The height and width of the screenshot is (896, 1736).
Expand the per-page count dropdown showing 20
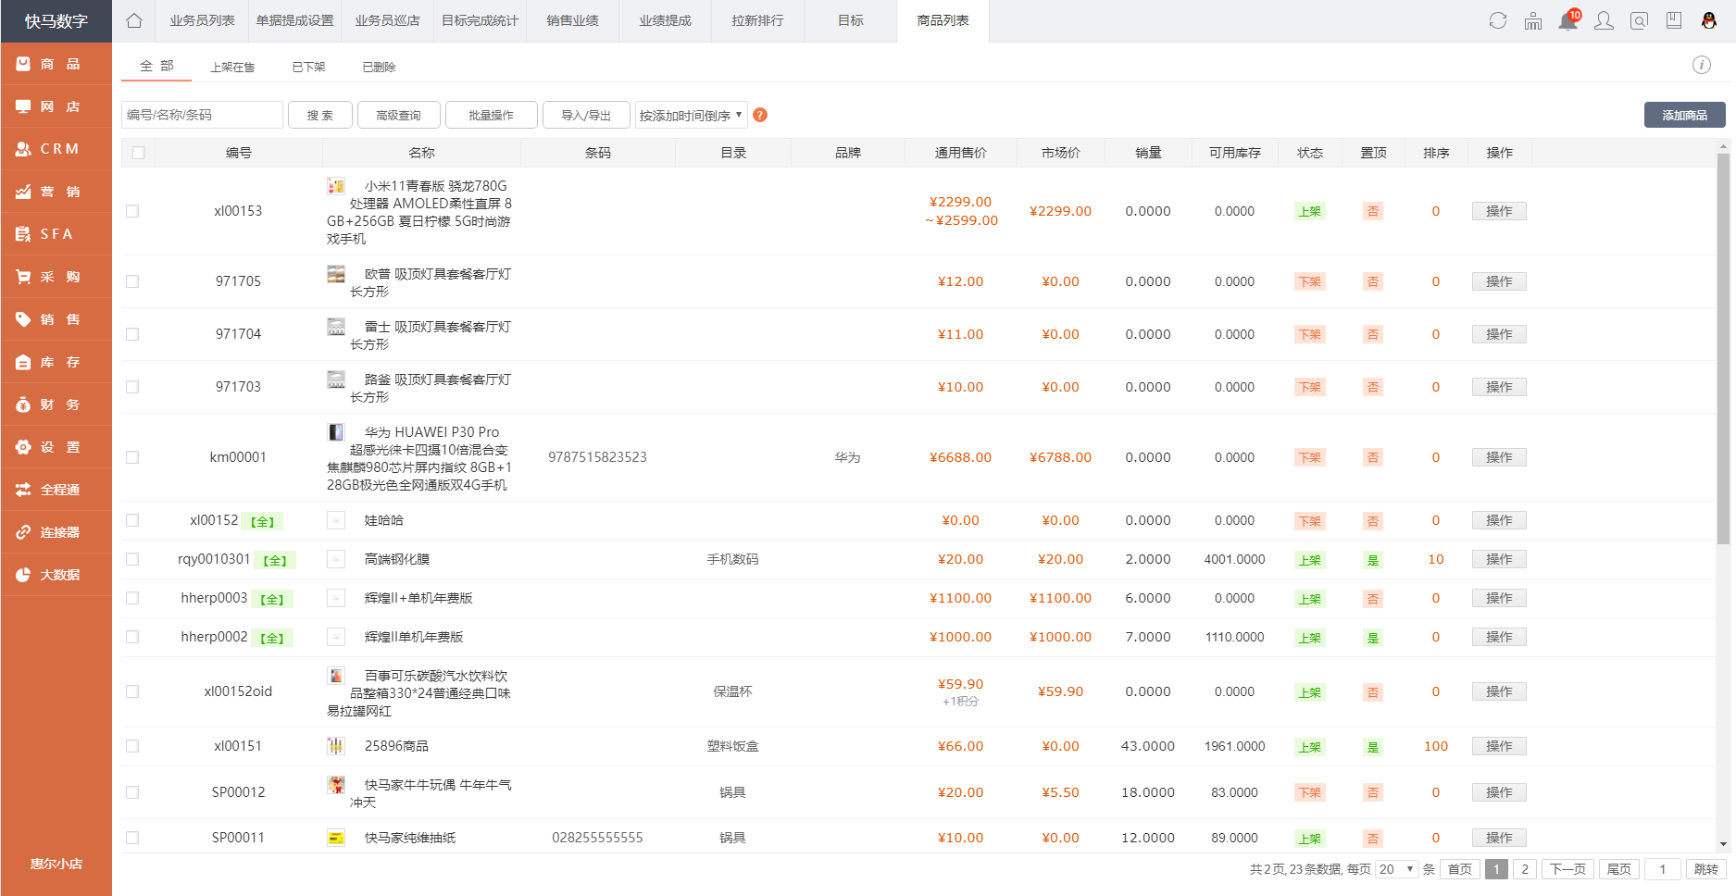[1396, 869]
